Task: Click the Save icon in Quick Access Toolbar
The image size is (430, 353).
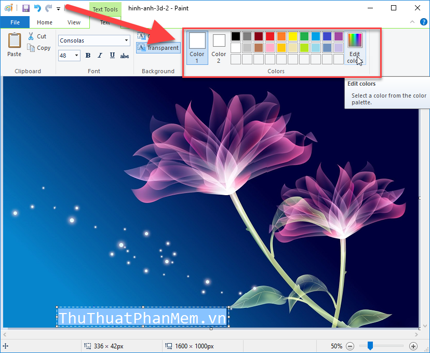Action: [x=25, y=8]
